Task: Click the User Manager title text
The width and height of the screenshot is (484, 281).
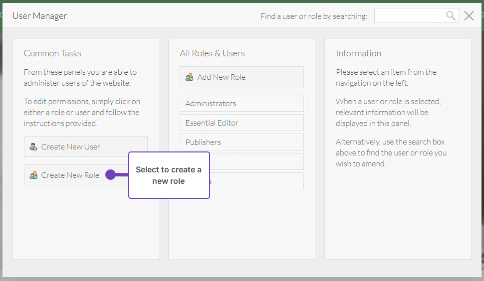Action: click(x=39, y=16)
